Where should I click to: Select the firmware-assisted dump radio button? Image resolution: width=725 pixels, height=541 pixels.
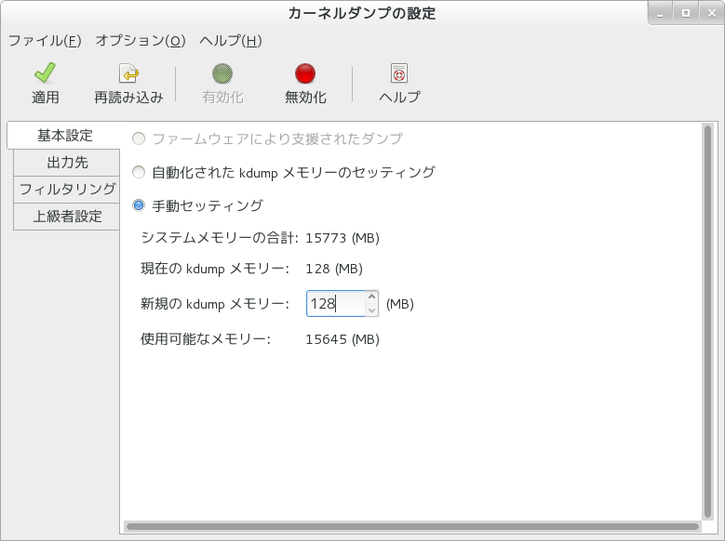tap(139, 139)
